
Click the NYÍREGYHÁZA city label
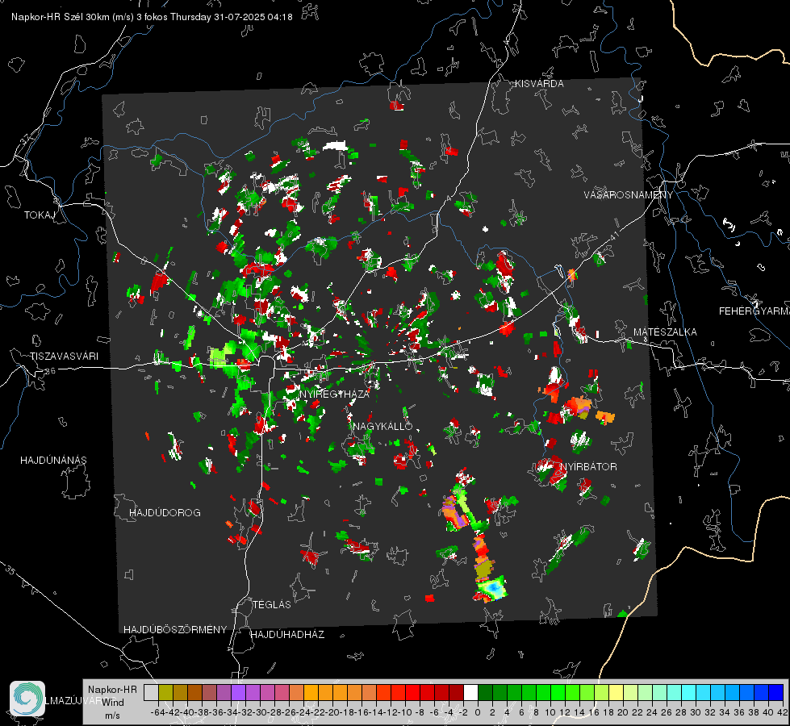[x=334, y=394]
